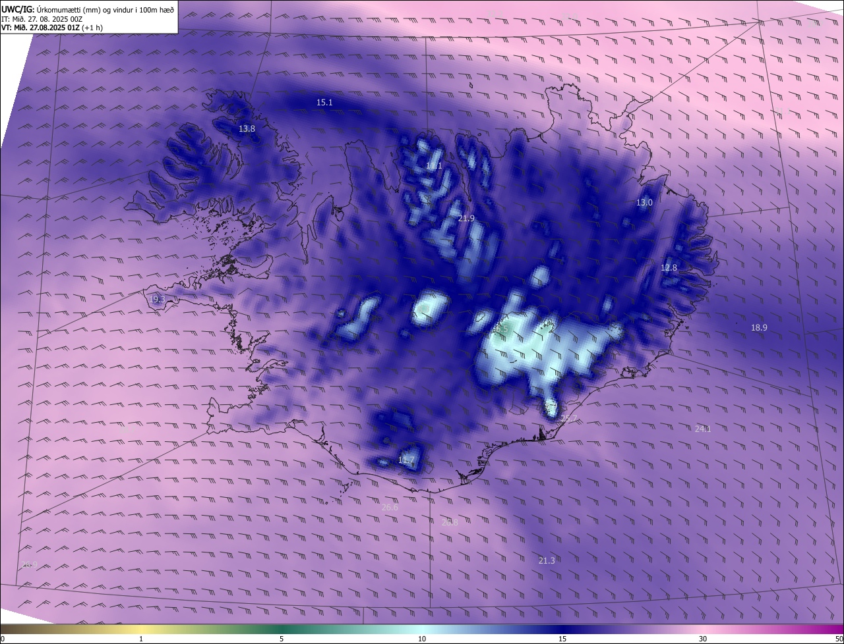Click the legend tick labeled 30

click(703, 639)
